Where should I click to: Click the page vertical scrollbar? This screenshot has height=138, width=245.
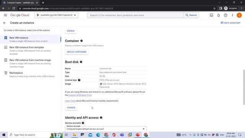pyautogui.click(x=244, y=87)
